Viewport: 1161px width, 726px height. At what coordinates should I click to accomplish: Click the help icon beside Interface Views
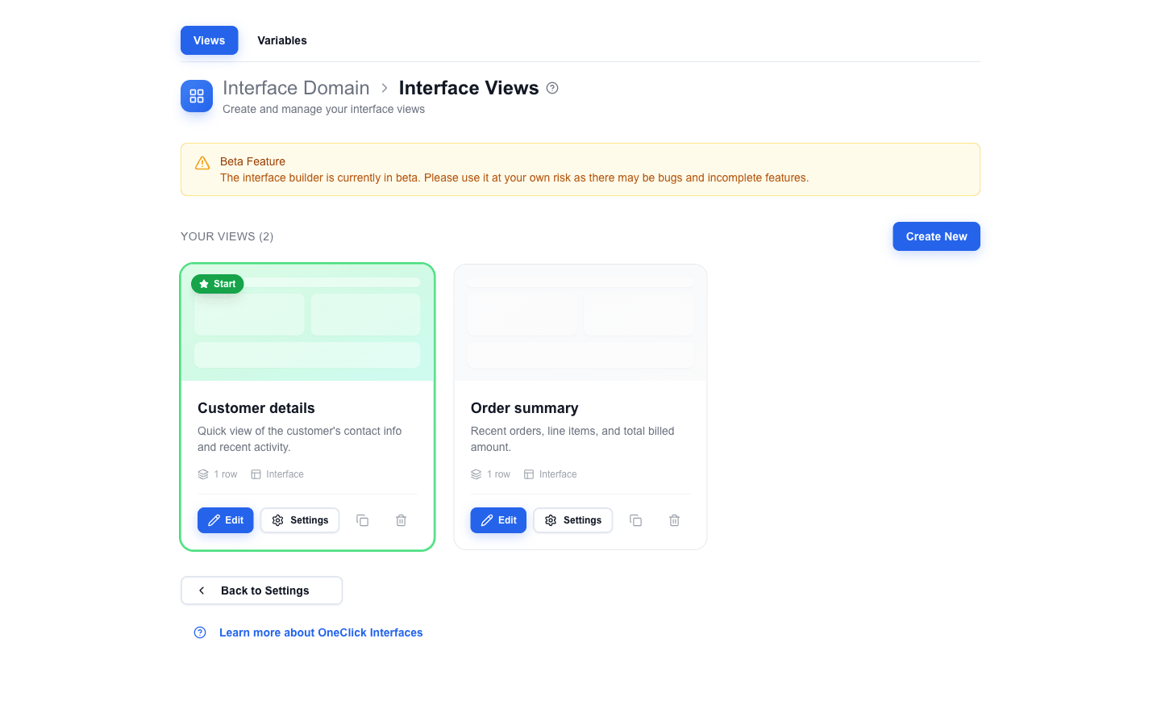[x=552, y=88]
